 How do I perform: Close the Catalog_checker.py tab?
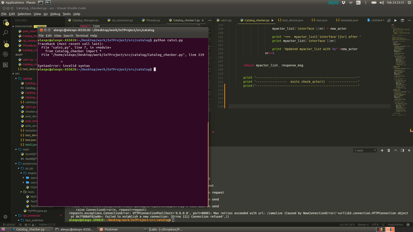tap(272, 20)
